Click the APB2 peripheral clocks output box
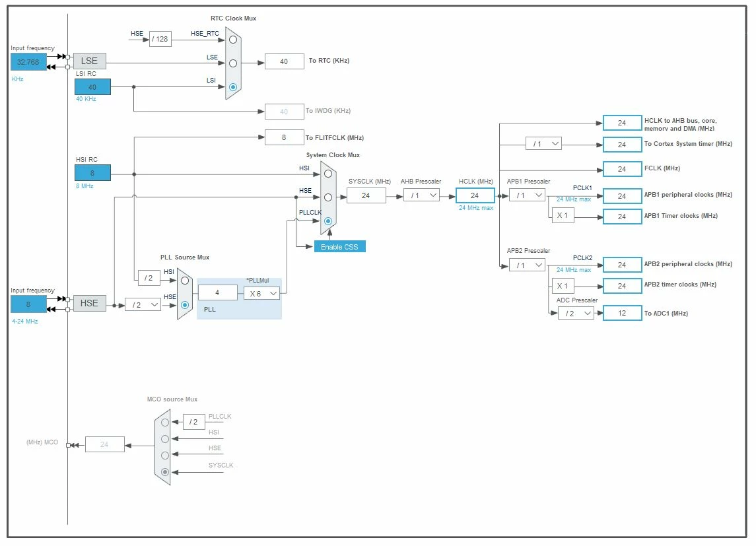 [x=622, y=265]
